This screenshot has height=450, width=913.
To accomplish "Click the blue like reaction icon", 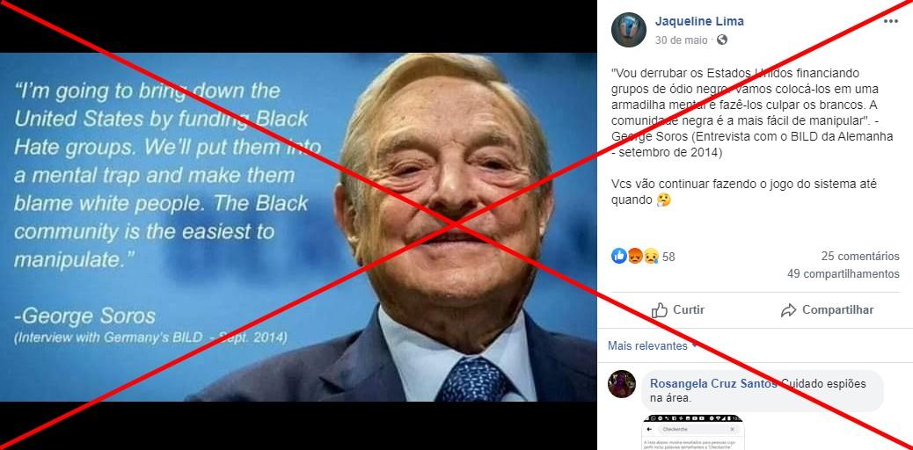I will (619, 256).
